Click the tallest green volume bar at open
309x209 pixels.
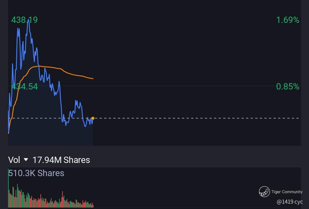pyautogui.click(x=9, y=189)
